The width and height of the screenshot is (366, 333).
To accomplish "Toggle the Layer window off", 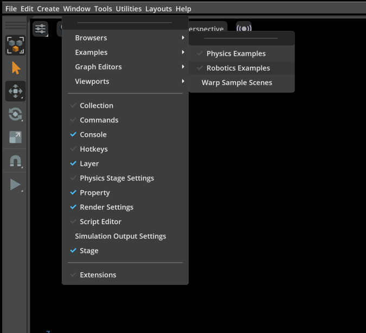I will pos(89,164).
